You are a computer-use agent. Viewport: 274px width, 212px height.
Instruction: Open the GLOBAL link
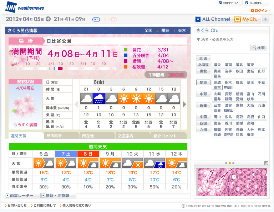256,3
